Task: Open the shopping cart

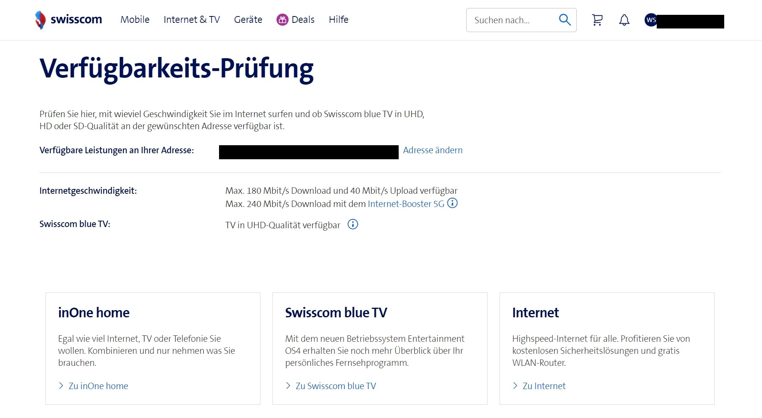Action: [597, 20]
